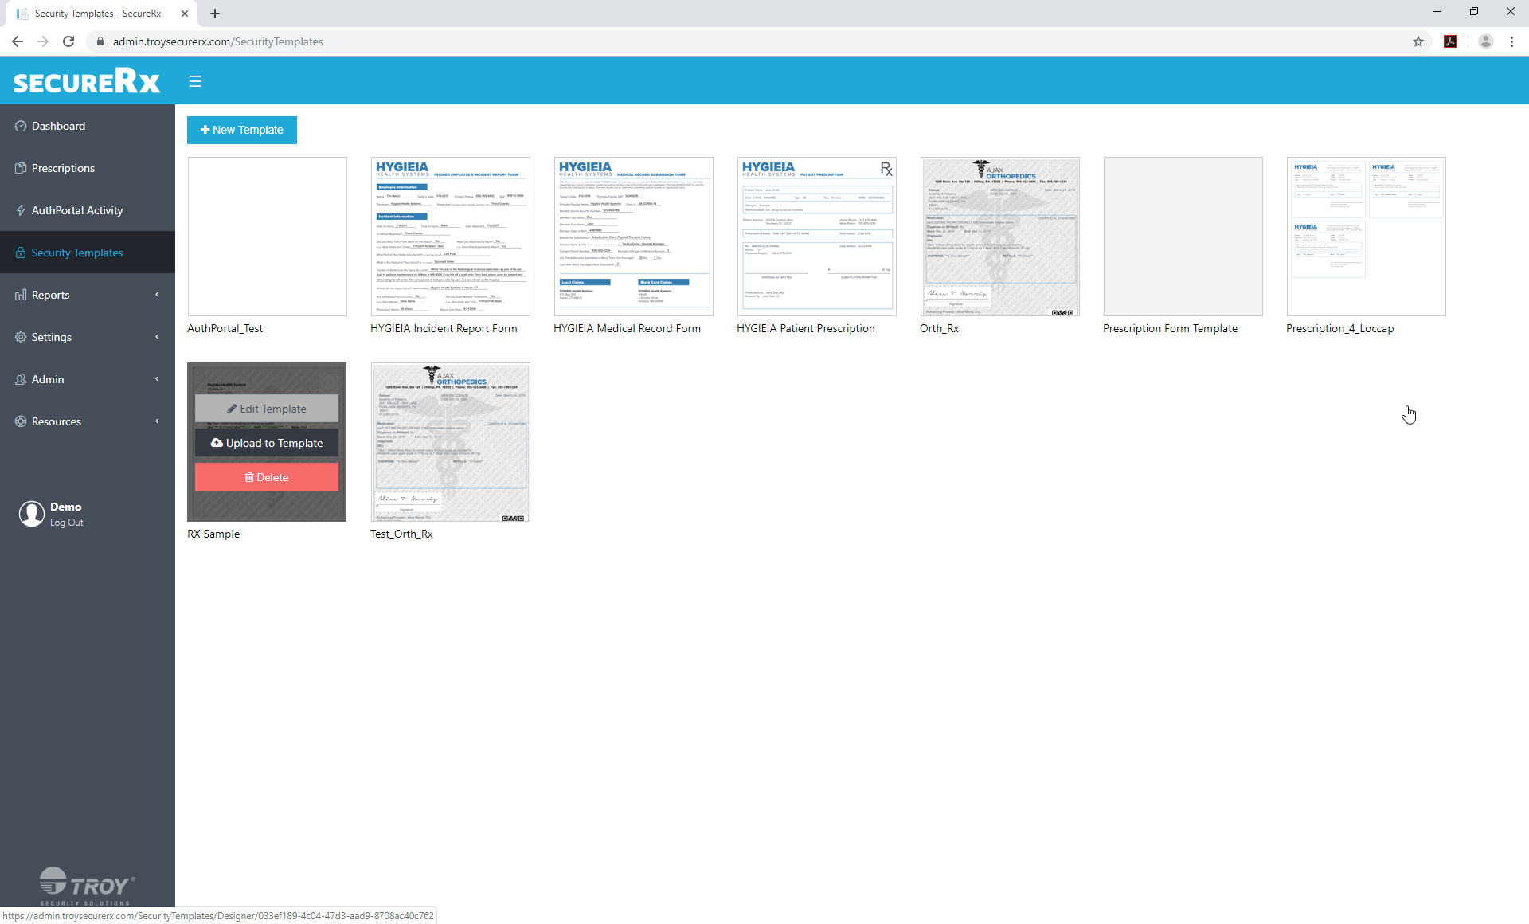Select the Prescriptions sidebar icon
Viewport: 1529px width, 924px height.
pyautogui.click(x=21, y=168)
